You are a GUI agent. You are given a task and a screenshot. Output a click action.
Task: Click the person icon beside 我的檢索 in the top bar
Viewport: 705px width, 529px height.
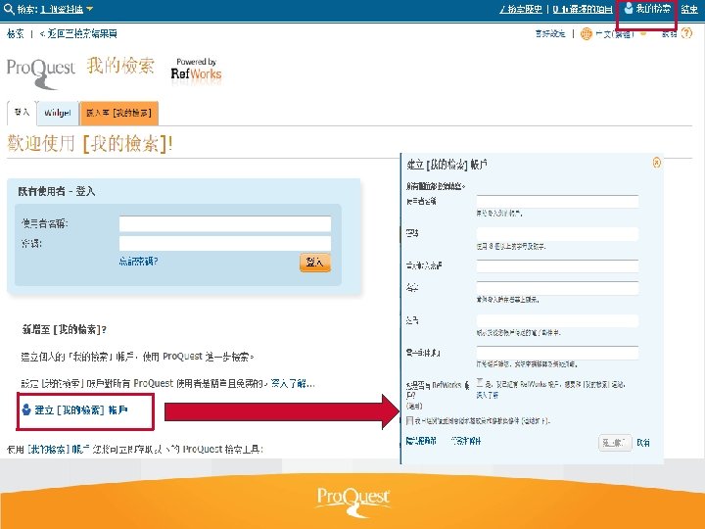(x=629, y=8)
